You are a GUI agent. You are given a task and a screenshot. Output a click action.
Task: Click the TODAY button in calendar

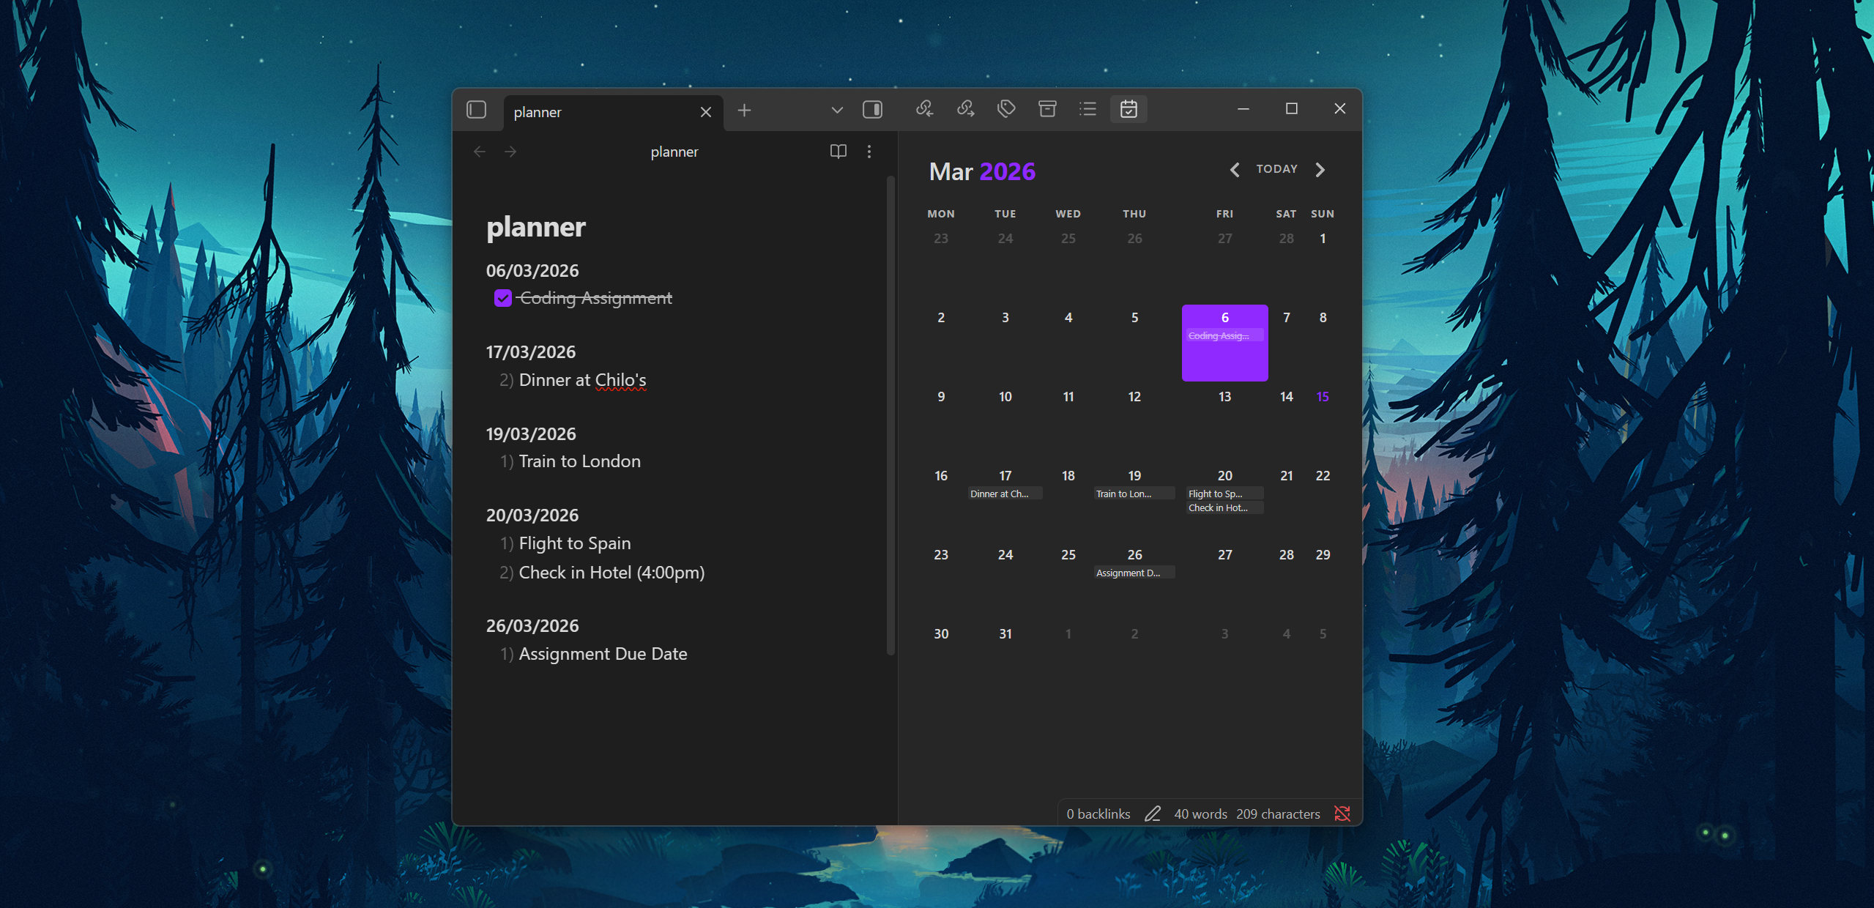coord(1276,169)
